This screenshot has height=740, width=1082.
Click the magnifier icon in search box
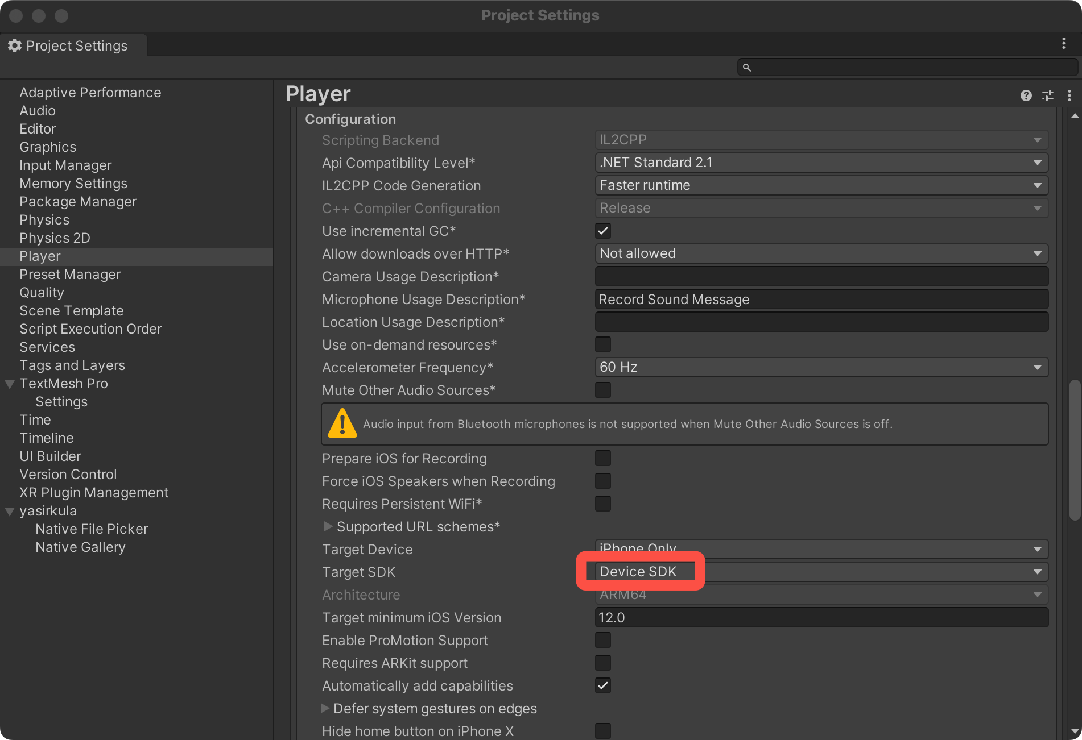[x=747, y=68]
